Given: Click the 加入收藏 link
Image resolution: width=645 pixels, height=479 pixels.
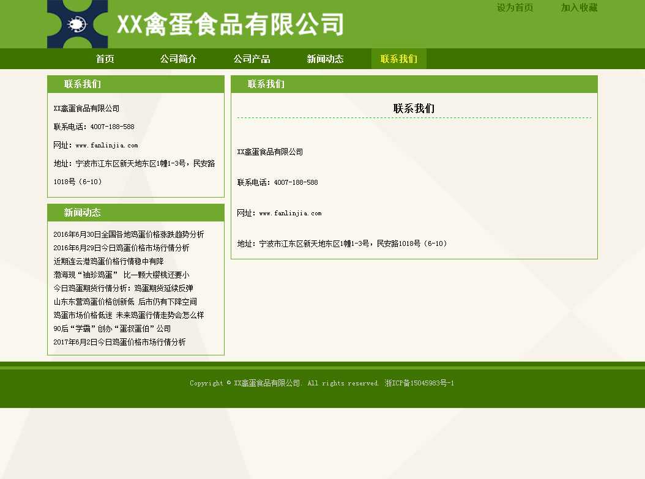Looking at the screenshot, I should pos(579,8).
